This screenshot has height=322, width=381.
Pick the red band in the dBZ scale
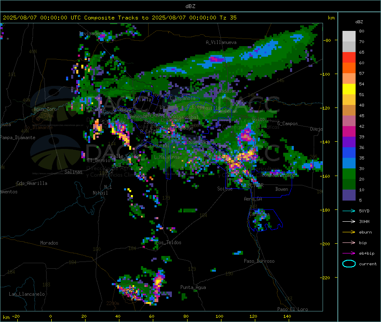(x=349, y=57)
